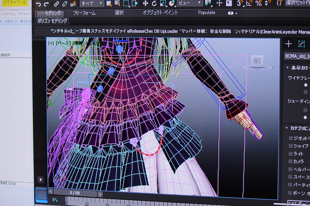
Task: Enable the ライト hide checkbox
Action: (291, 154)
